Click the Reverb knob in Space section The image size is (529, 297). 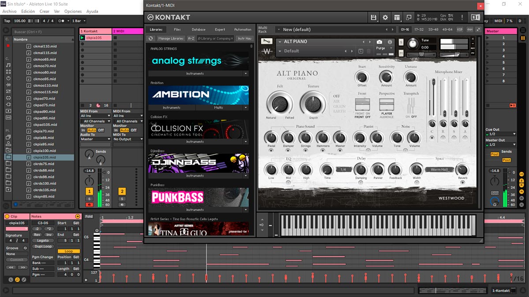pos(462,169)
